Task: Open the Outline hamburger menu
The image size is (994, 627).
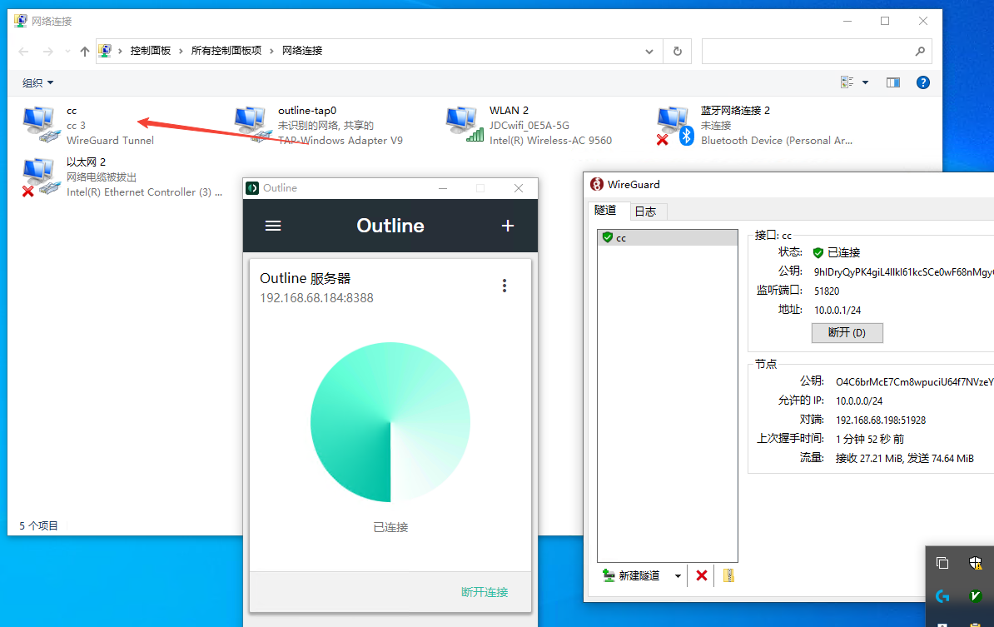Action: [272, 226]
